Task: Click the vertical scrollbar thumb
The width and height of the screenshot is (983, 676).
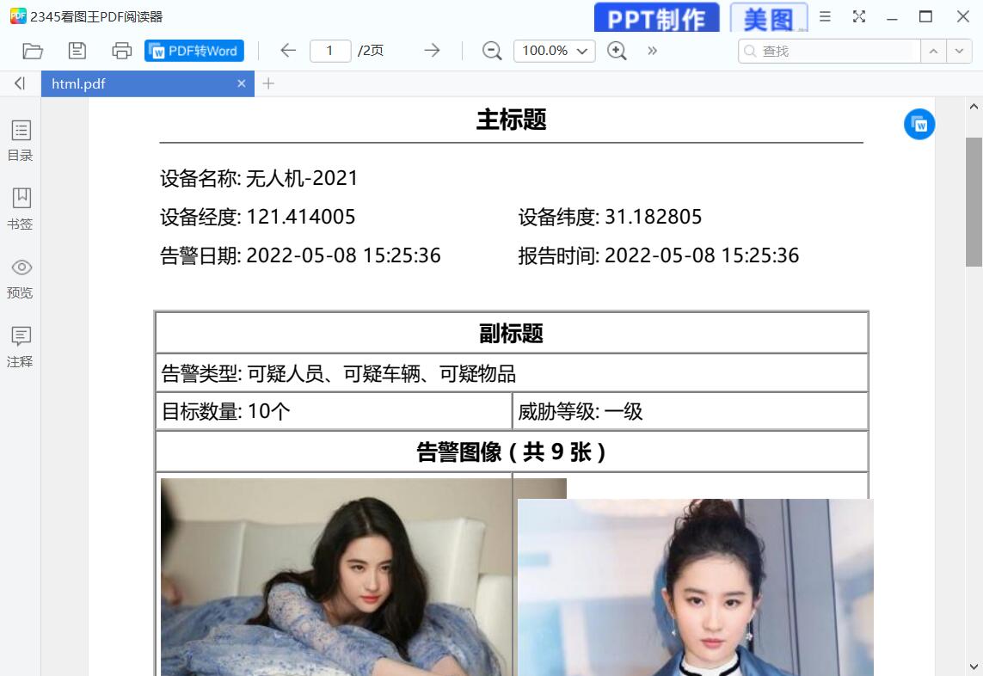Action: point(974,202)
